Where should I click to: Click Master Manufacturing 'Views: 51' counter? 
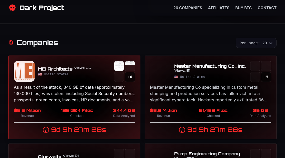182,71
